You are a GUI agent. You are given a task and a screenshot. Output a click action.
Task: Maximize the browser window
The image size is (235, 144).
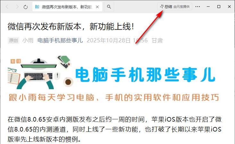click(219, 7)
